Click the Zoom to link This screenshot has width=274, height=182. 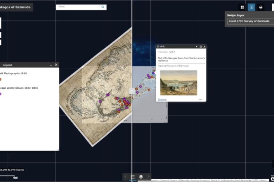[162, 99]
